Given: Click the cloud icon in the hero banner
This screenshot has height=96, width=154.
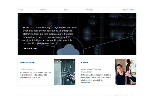Looking at the screenshot, I should [68, 50].
